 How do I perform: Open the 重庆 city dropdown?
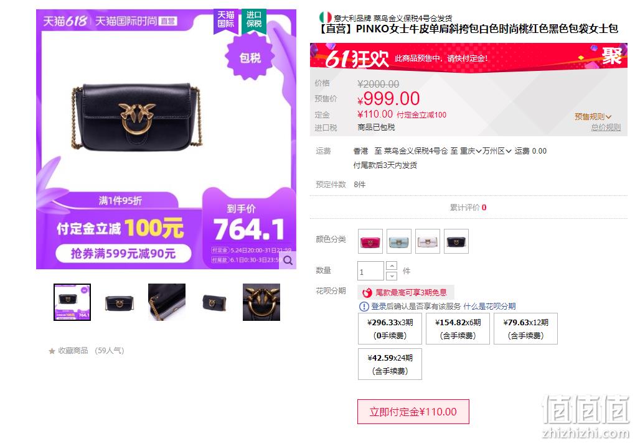471,151
